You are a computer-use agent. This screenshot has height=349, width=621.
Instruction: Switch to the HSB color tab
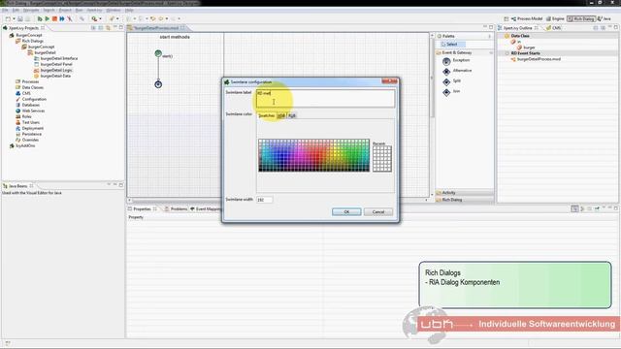[x=281, y=115]
